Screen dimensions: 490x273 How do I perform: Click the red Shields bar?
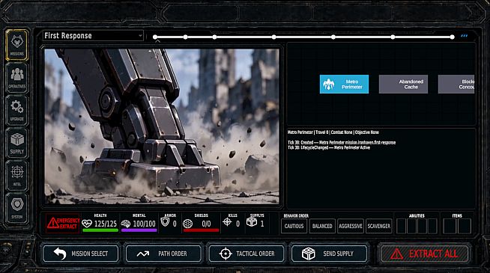pos(201,230)
